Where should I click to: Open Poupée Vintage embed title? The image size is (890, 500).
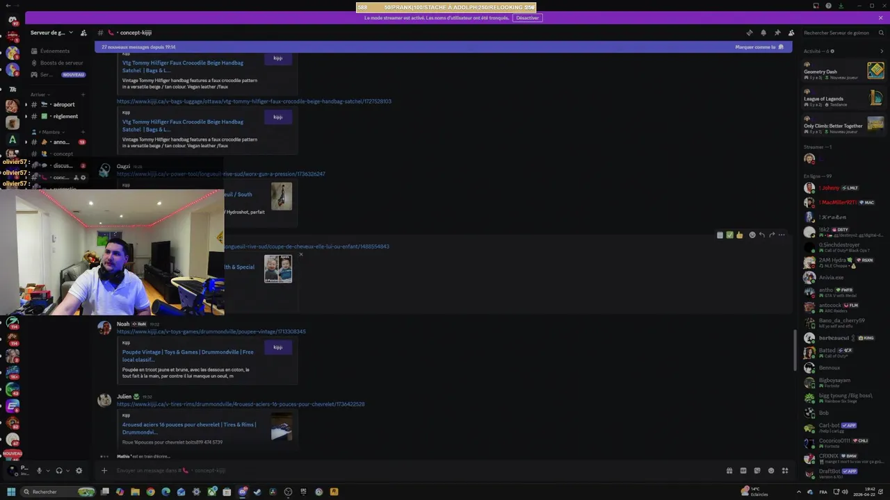[x=188, y=356]
